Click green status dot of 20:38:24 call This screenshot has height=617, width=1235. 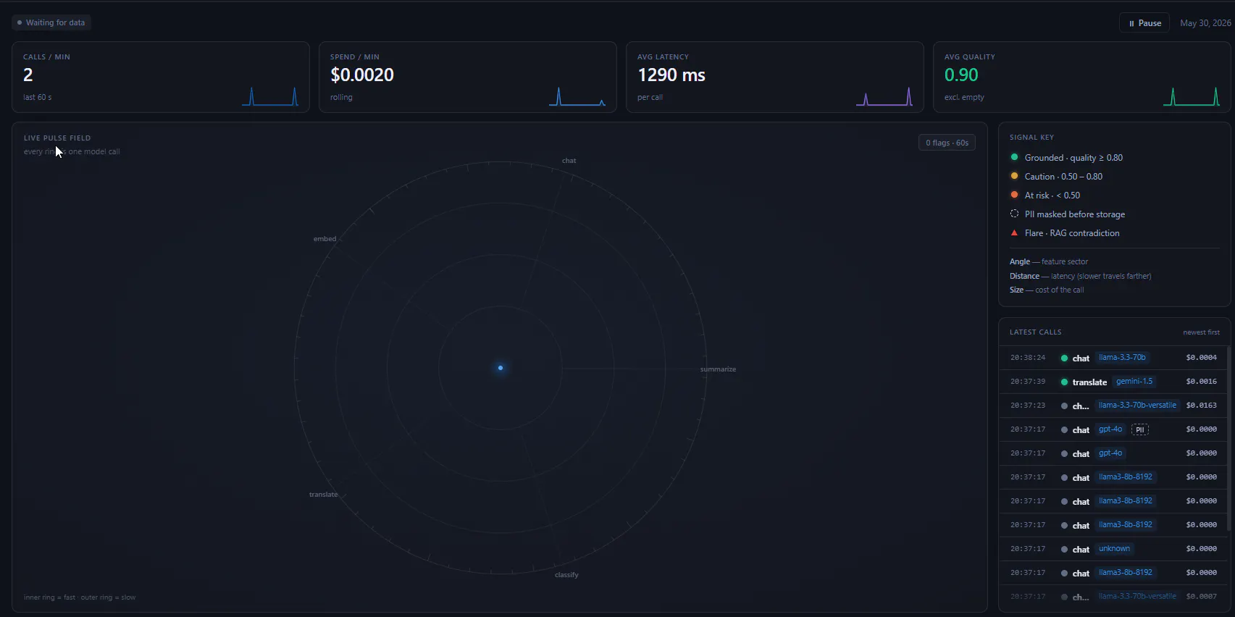click(x=1064, y=358)
